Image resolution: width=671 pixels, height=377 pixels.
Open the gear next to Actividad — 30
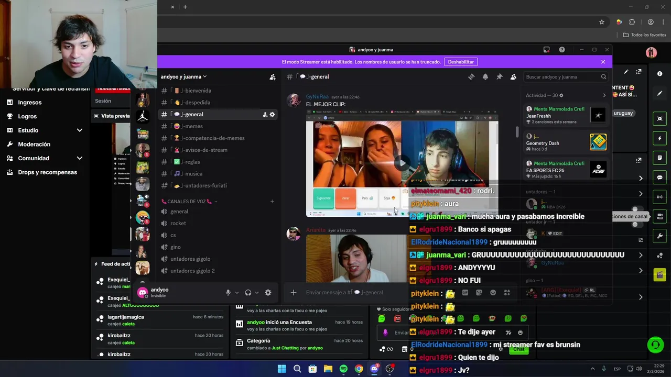click(x=561, y=96)
